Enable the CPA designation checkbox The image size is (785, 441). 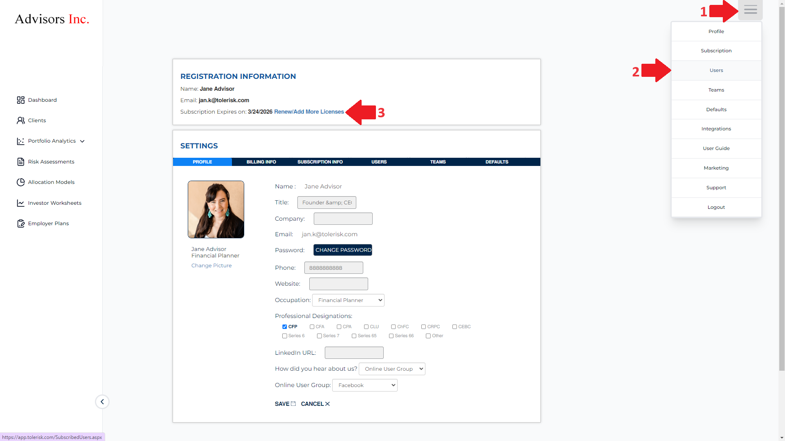tap(339, 327)
